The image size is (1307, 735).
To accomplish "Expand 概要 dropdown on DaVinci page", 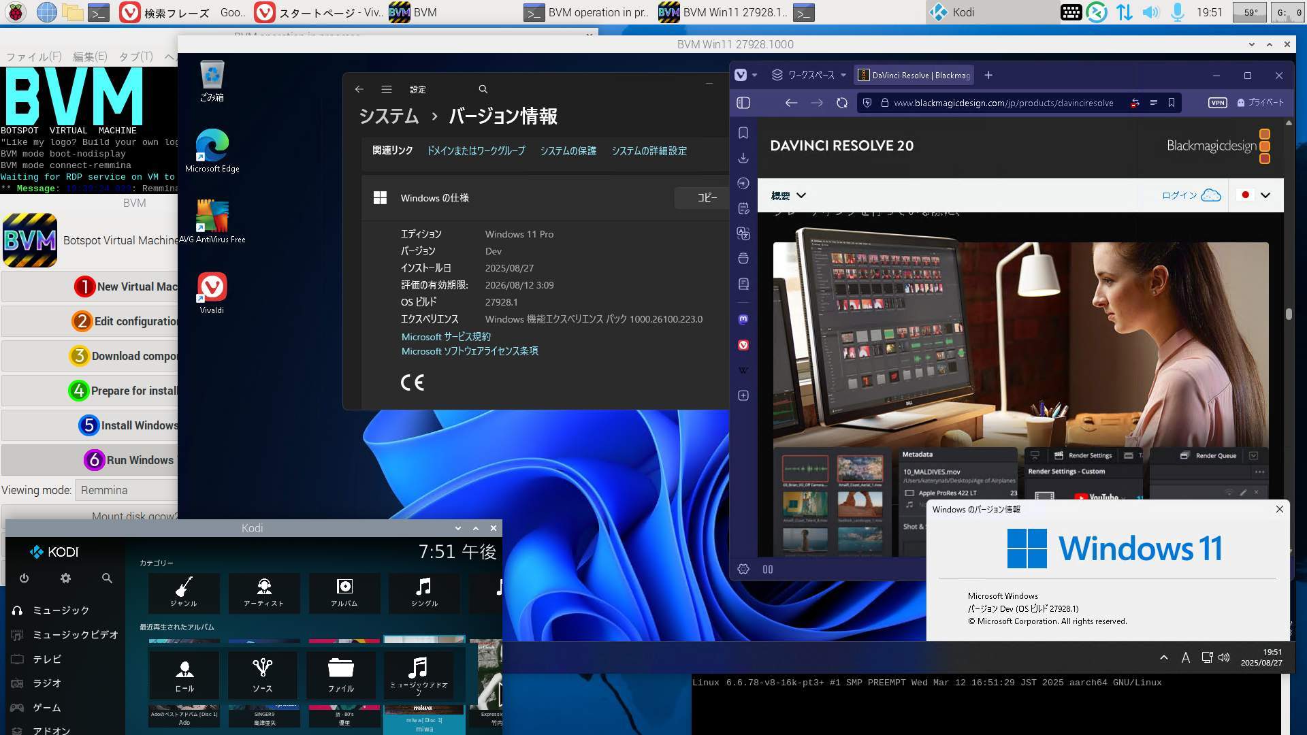I will pos(788,195).
